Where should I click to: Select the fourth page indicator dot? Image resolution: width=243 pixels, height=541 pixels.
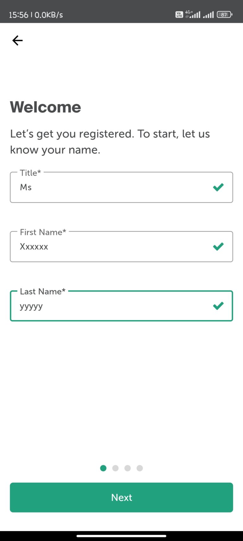pyautogui.click(x=140, y=468)
